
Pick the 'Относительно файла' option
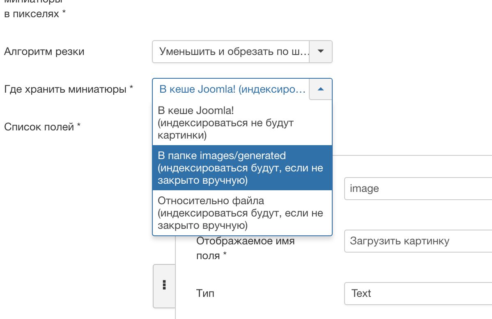tap(242, 213)
